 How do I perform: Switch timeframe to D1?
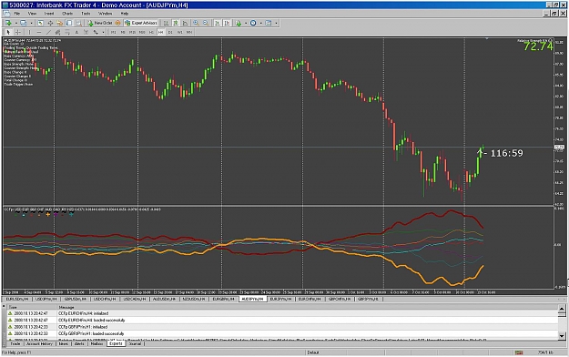[170, 32]
